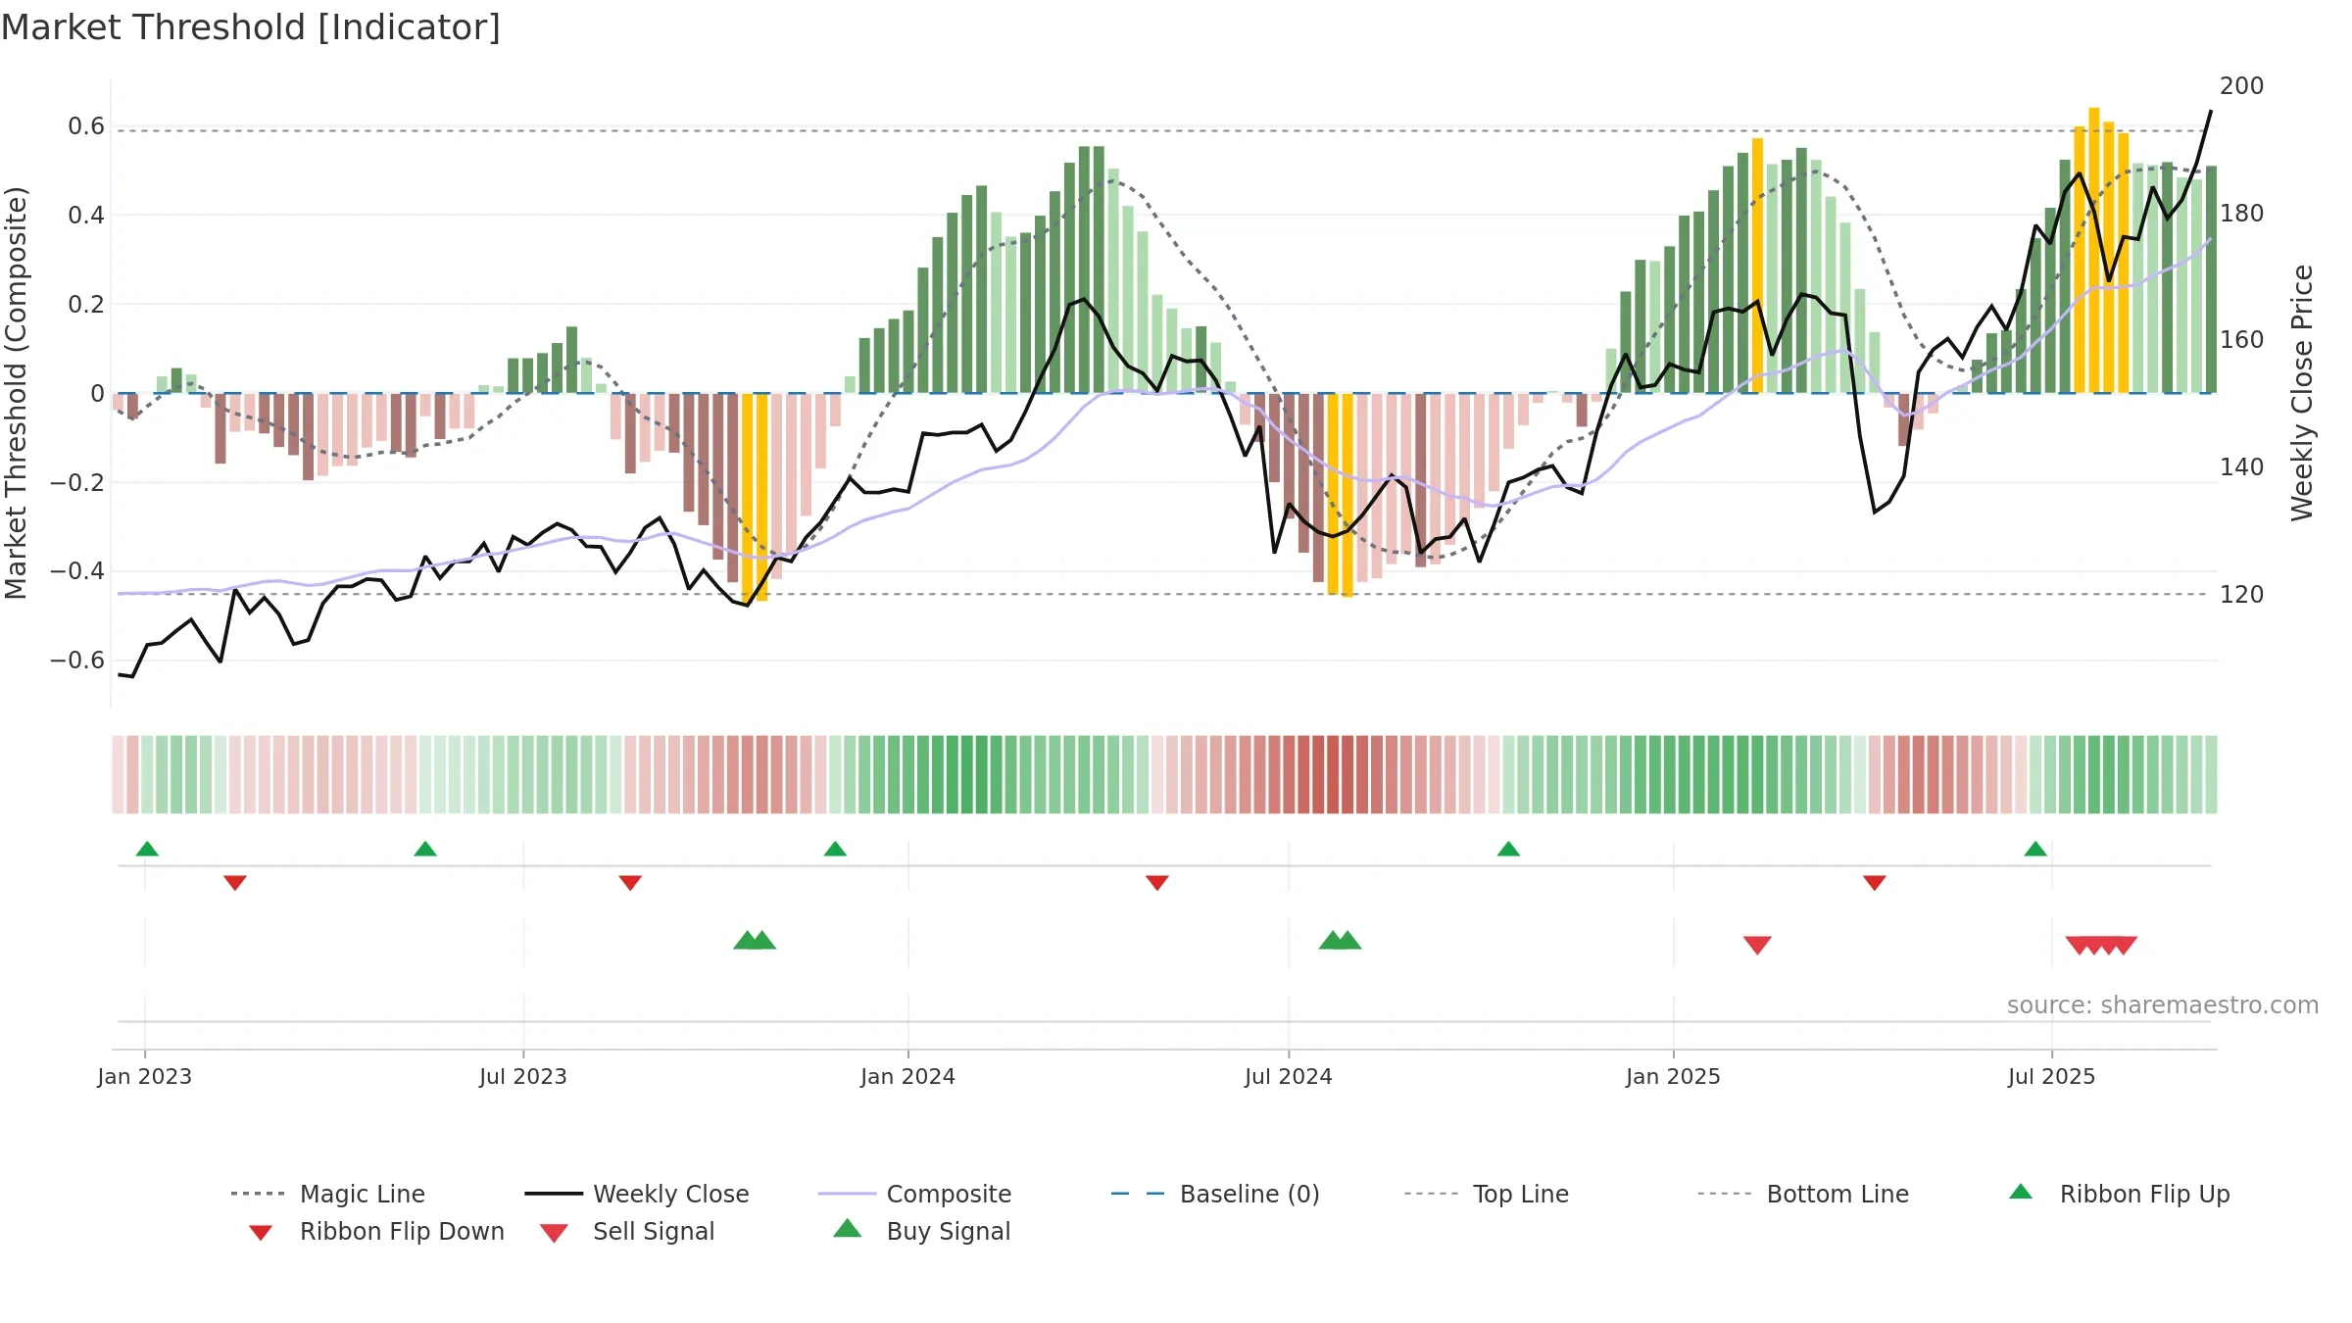Toggle the Composite legend entry

click(914, 1194)
